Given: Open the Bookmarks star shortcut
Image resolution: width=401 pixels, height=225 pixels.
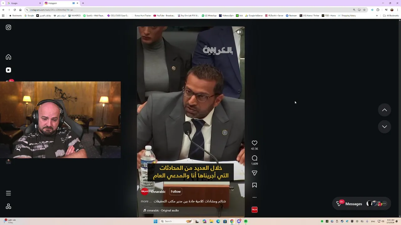Looking at the screenshot, I should (16, 16).
